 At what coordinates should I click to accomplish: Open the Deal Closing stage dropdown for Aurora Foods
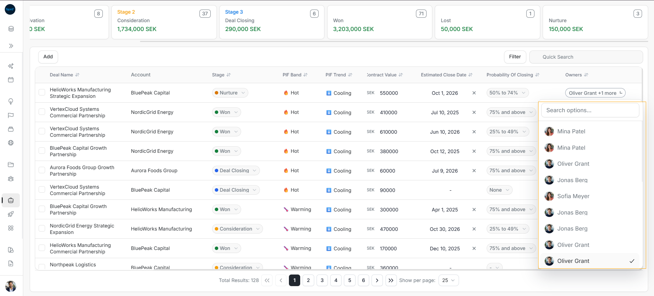pos(236,171)
